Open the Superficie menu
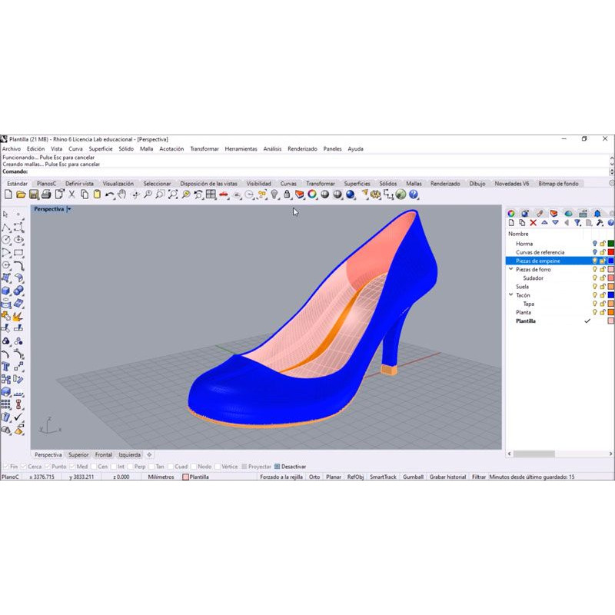 pyautogui.click(x=101, y=149)
